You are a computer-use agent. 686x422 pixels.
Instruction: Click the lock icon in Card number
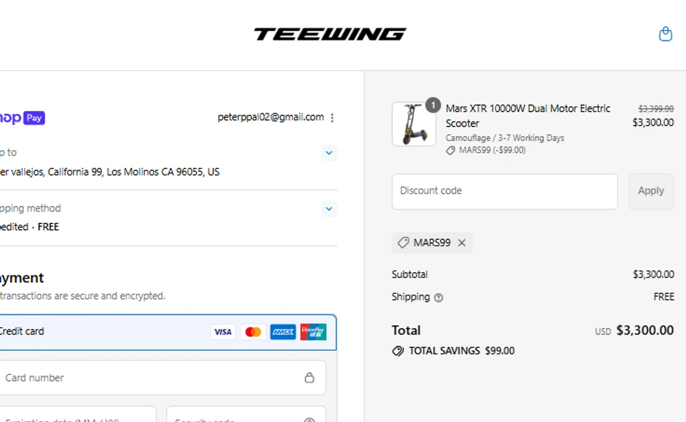click(x=310, y=378)
